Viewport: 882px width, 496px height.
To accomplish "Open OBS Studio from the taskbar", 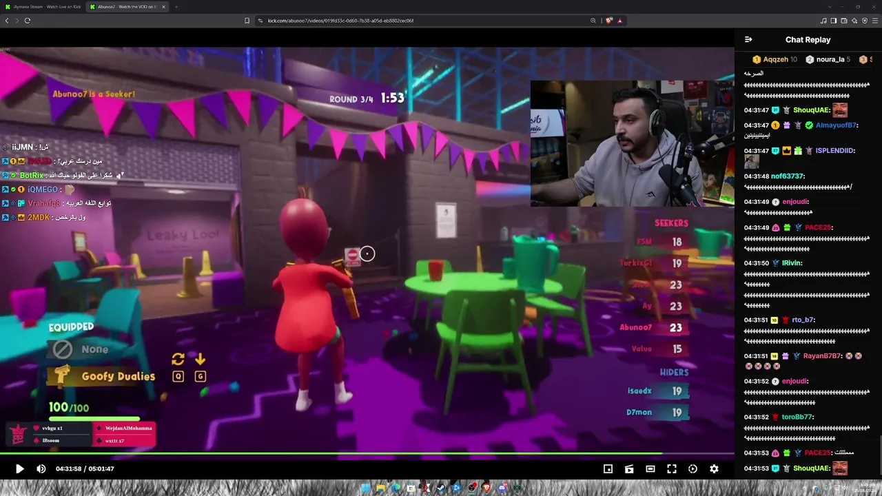I will [x=472, y=488].
